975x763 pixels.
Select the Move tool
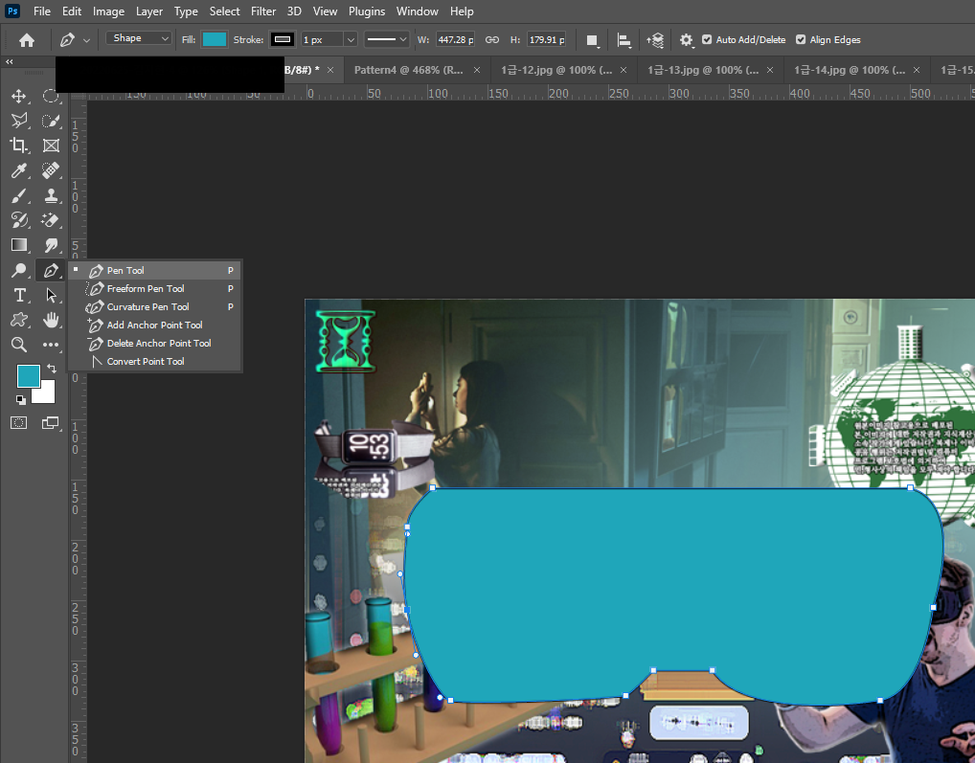click(x=18, y=96)
